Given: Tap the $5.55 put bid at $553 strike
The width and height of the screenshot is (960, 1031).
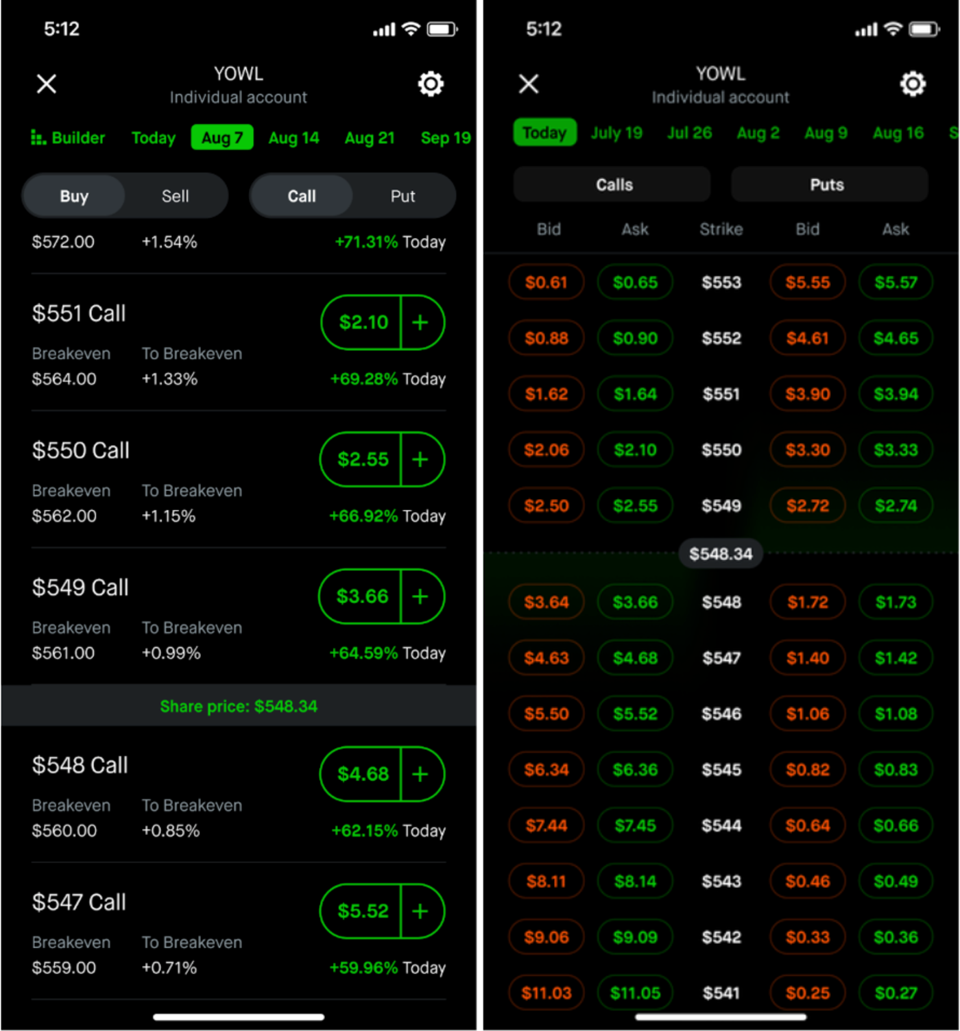Looking at the screenshot, I should pos(807,282).
